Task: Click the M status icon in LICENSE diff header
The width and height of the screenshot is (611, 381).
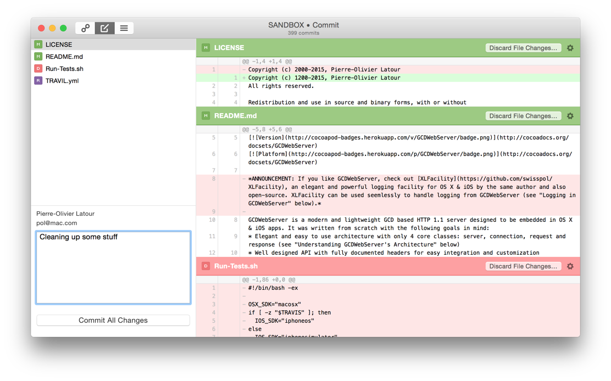Action: click(x=205, y=47)
